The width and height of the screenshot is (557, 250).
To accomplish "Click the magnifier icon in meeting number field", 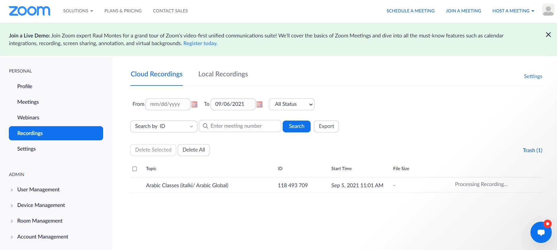I will pyautogui.click(x=205, y=126).
